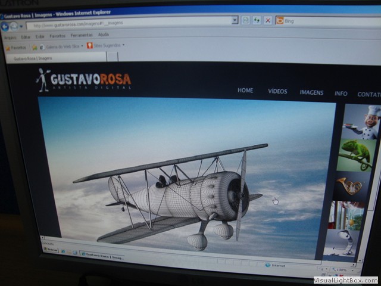Click the Bing search provider icon
Viewport: 381px width, 286px height.
click(x=280, y=20)
